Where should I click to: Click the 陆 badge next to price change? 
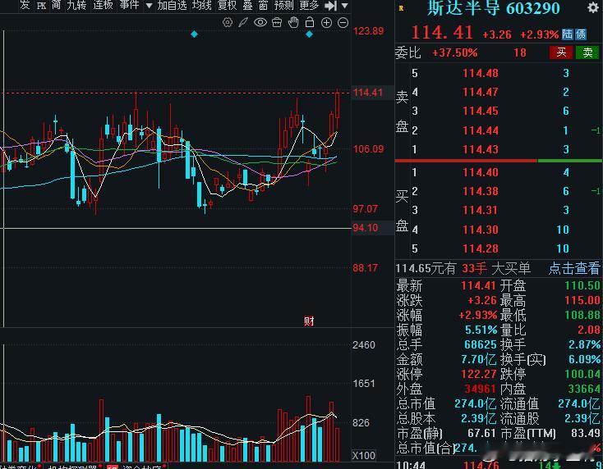coord(567,34)
